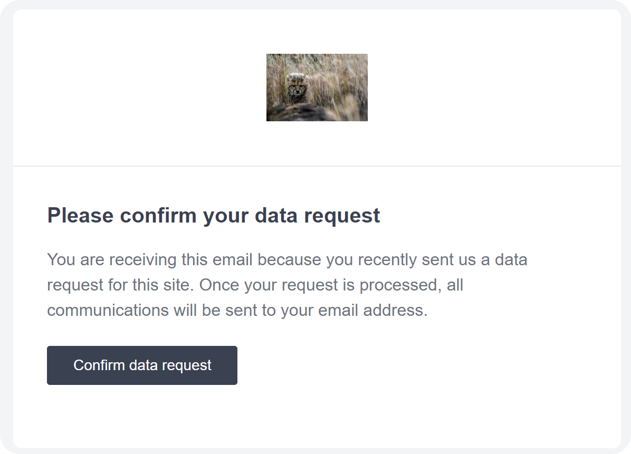Click the word 'Please' in the heading

point(80,216)
